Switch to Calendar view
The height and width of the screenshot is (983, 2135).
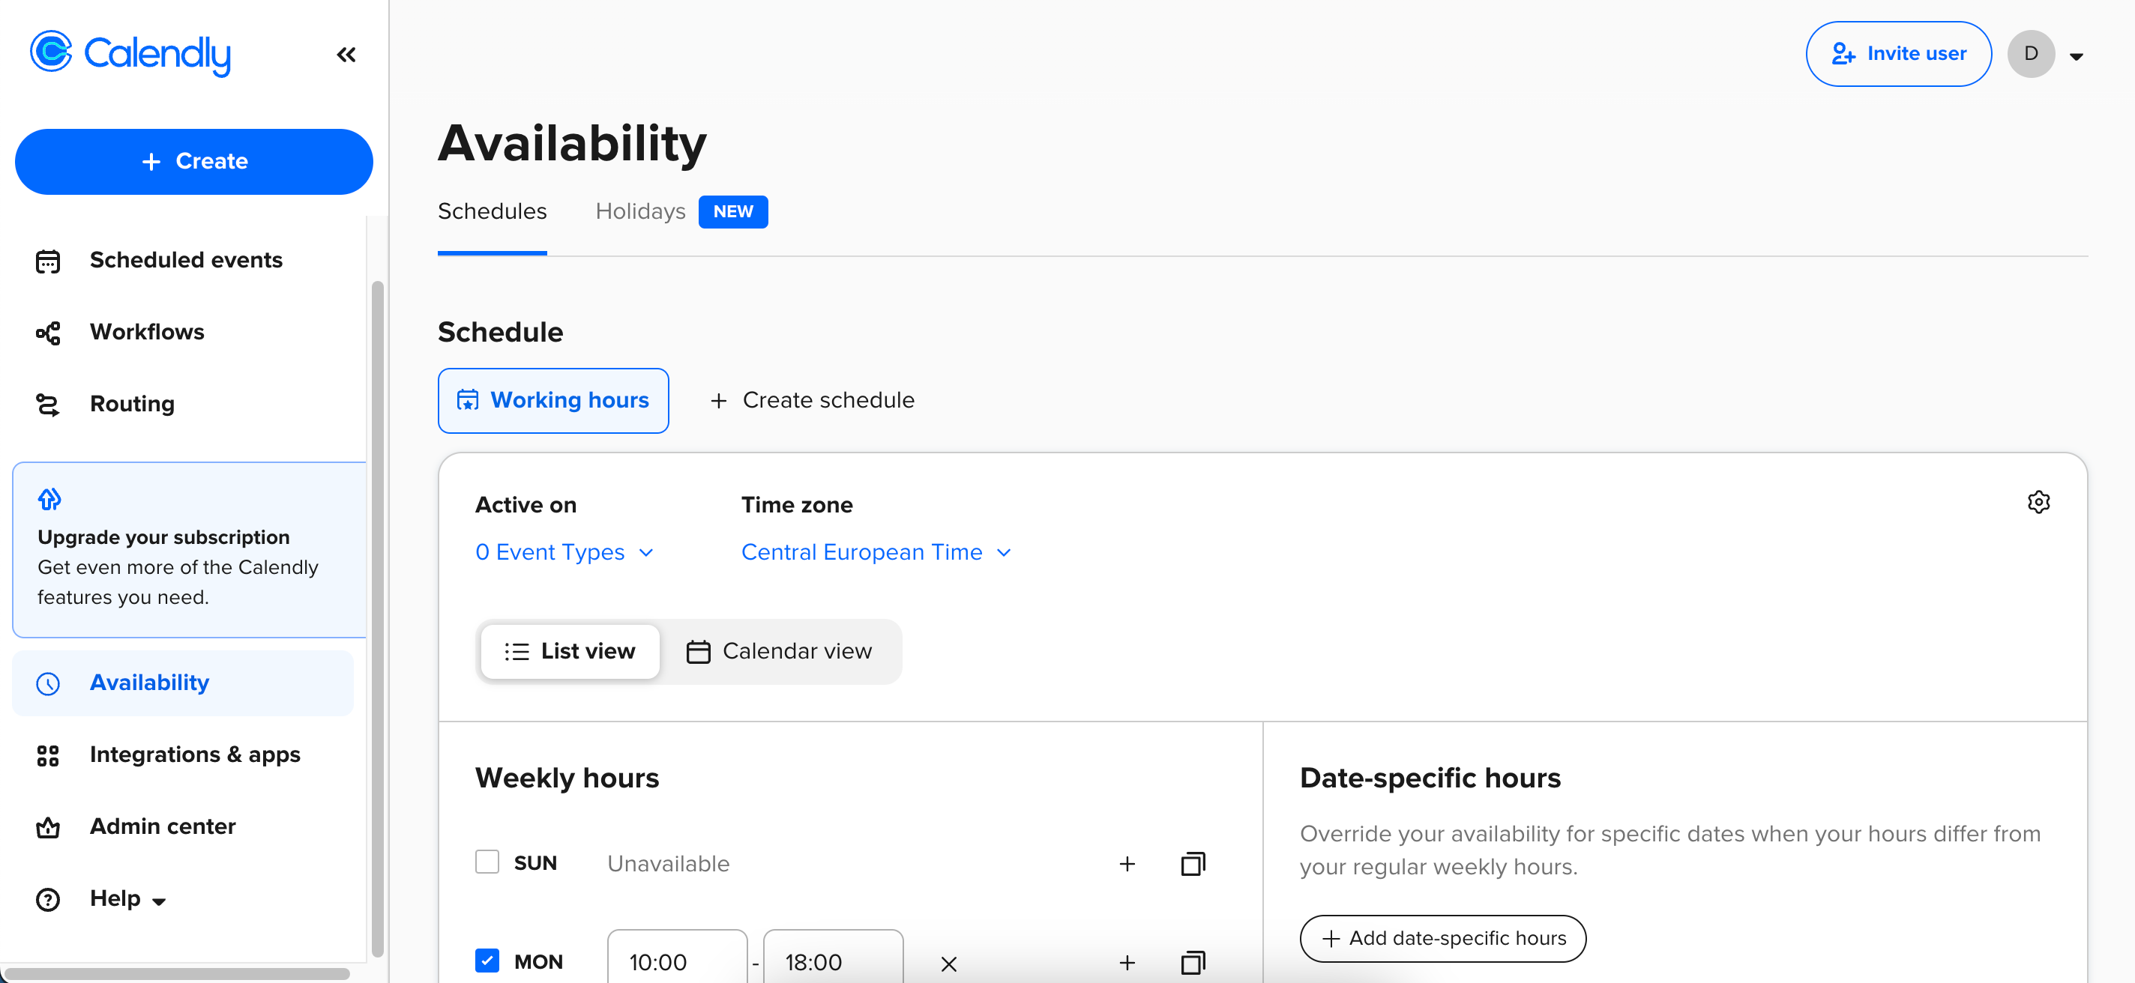pos(779,652)
